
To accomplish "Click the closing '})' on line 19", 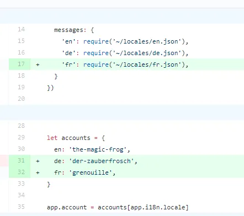I will (50, 88).
